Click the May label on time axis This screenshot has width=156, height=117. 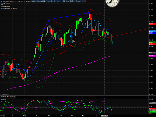pyautogui.click(x=24, y=116)
